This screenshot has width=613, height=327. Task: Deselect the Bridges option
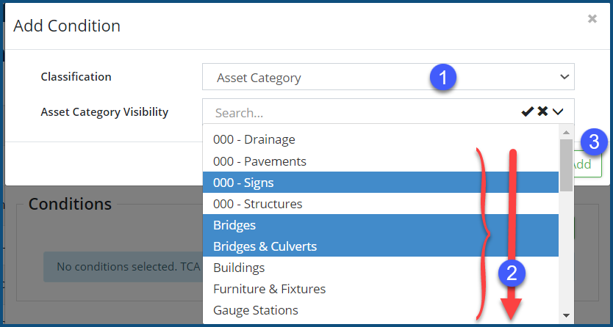[234, 225]
